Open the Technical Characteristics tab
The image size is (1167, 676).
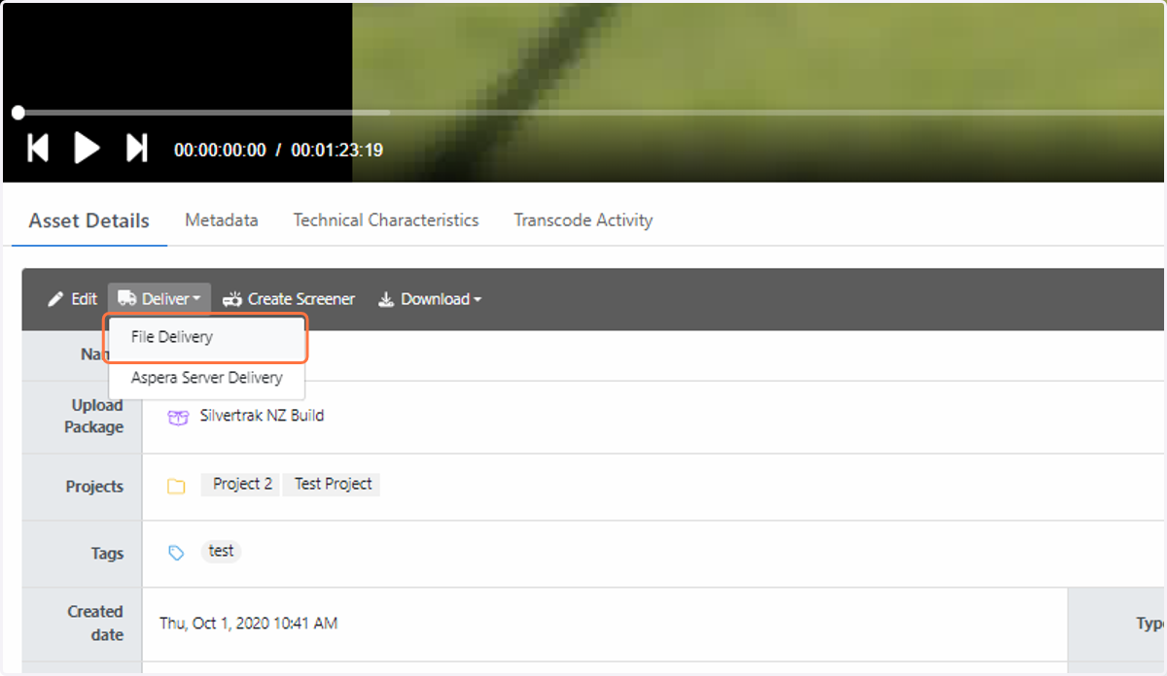(386, 220)
